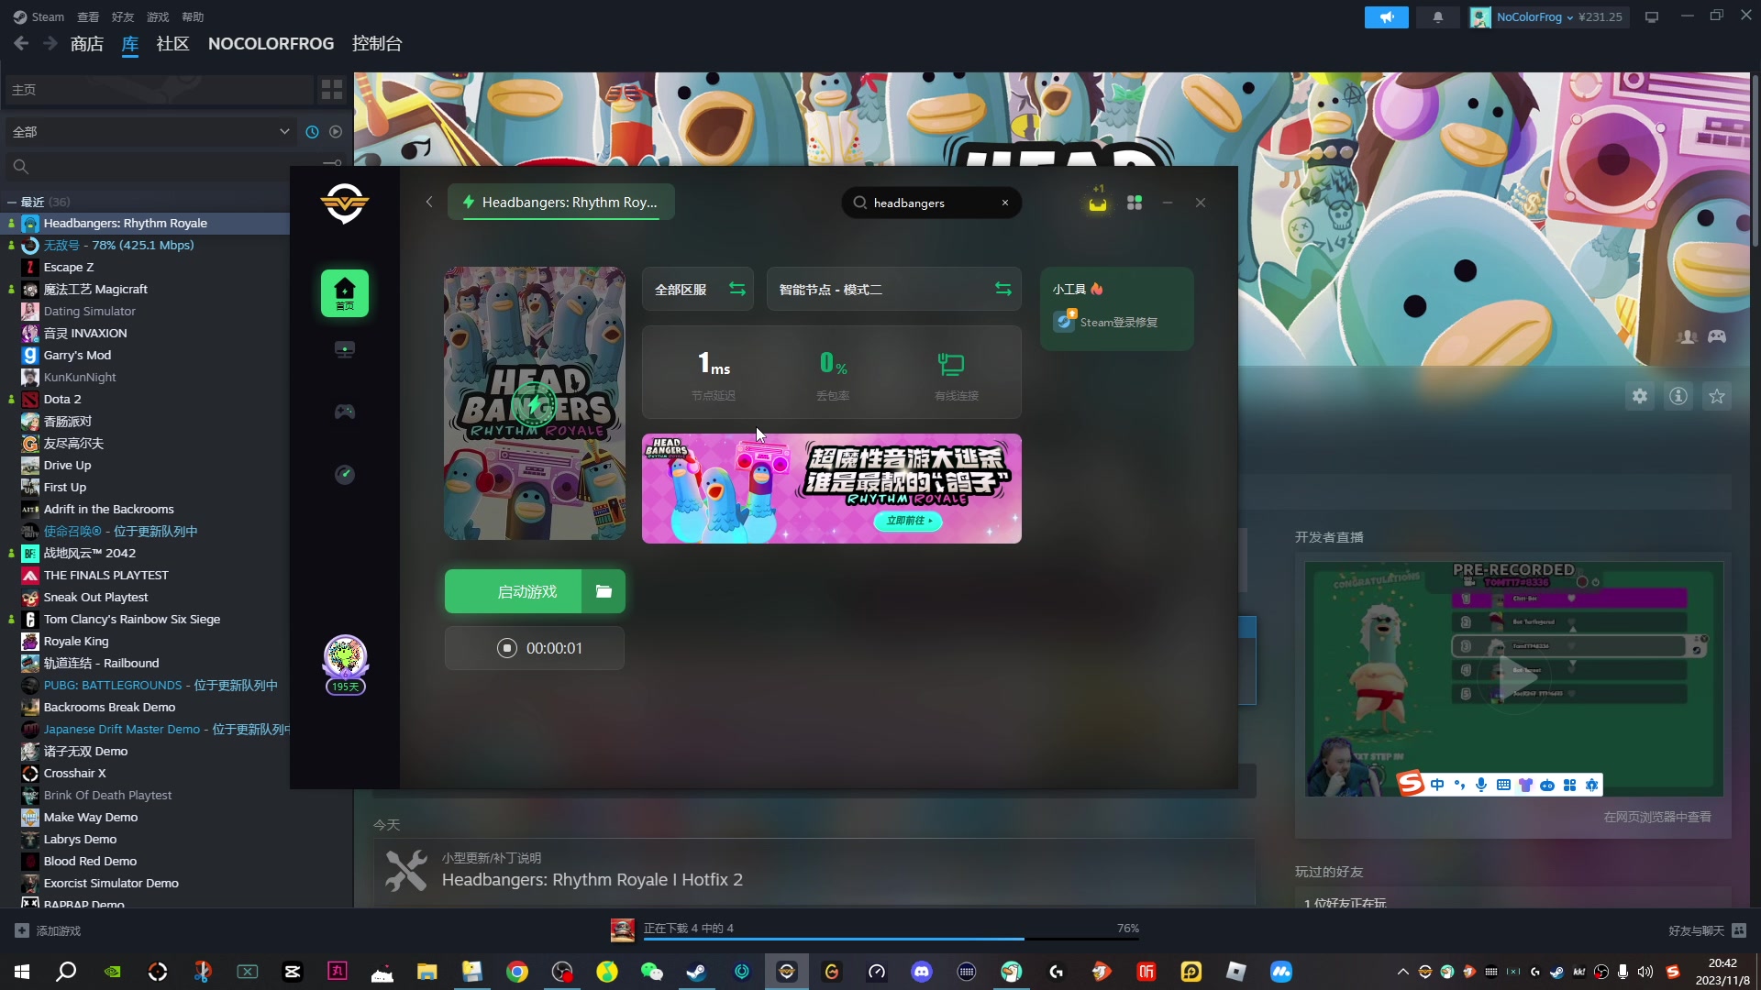Click the Headbangers game cover thumbnail

tap(535, 403)
